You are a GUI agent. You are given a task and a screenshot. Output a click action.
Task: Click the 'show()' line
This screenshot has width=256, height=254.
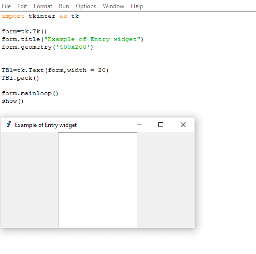[x=13, y=101]
